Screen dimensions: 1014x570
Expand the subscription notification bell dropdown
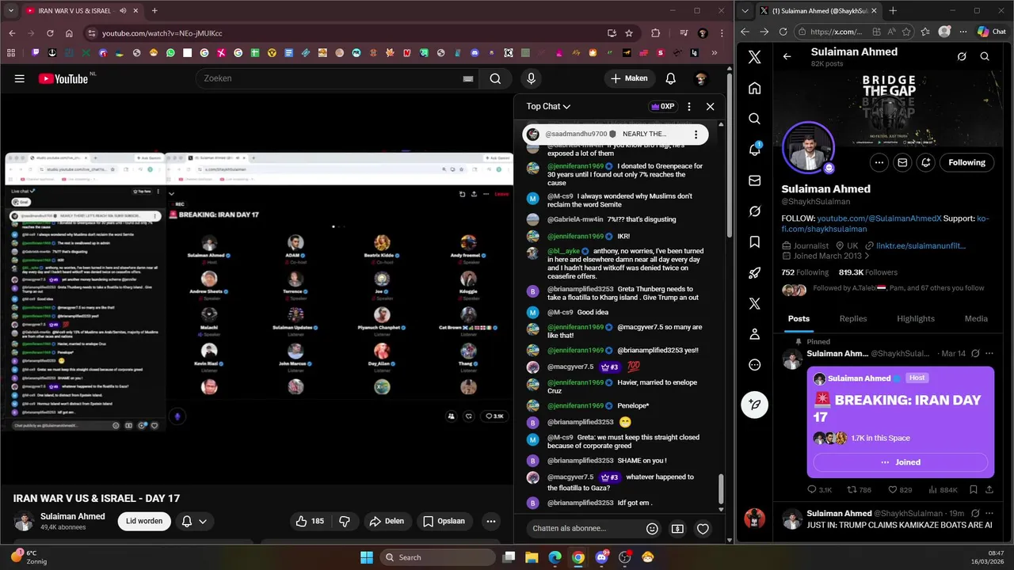[194, 521]
